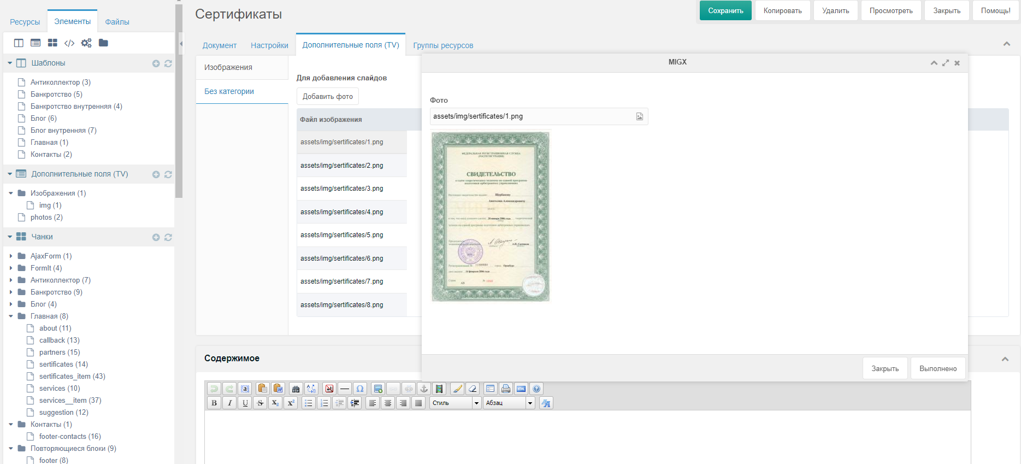Insert media with the film strip icon

(x=439, y=389)
